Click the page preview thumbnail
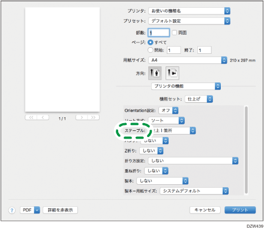The width and height of the screenshot is (264, 229). 62,60
